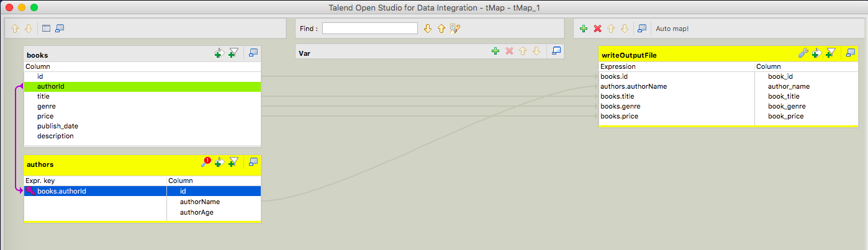Select the publish_date column in books
The image size is (868, 250).
[x=142, y=127]
